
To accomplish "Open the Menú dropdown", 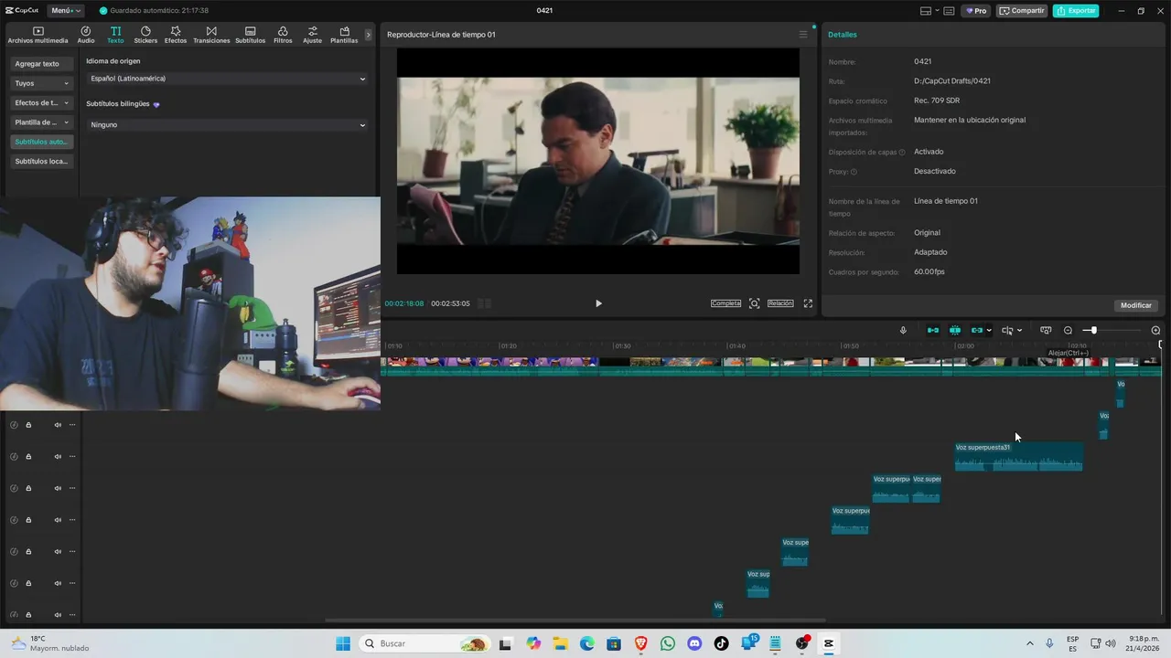I will (65, 11).
